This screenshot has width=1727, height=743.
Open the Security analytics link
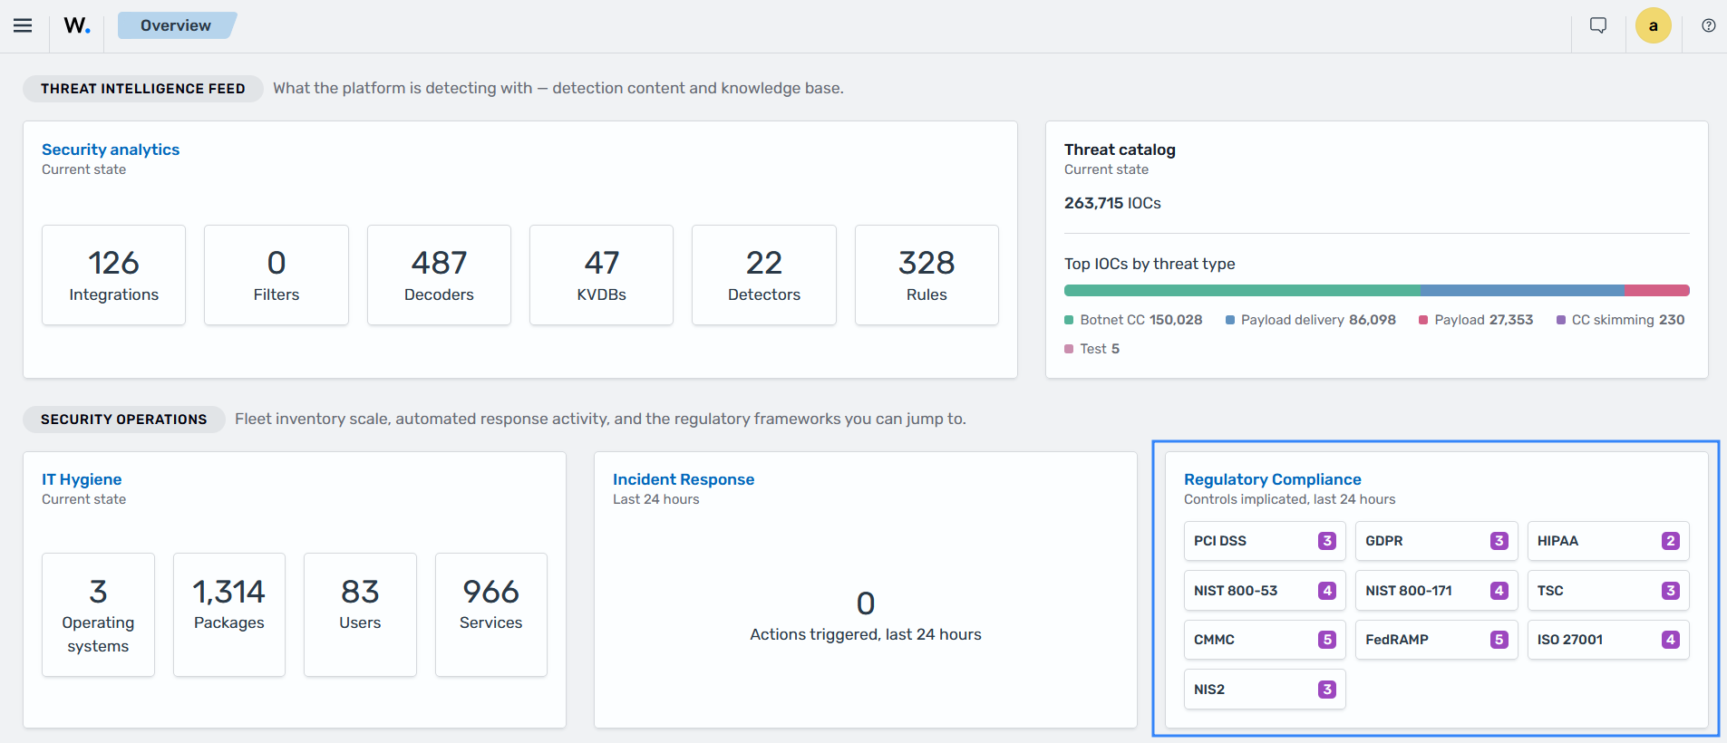pos(111,150)
